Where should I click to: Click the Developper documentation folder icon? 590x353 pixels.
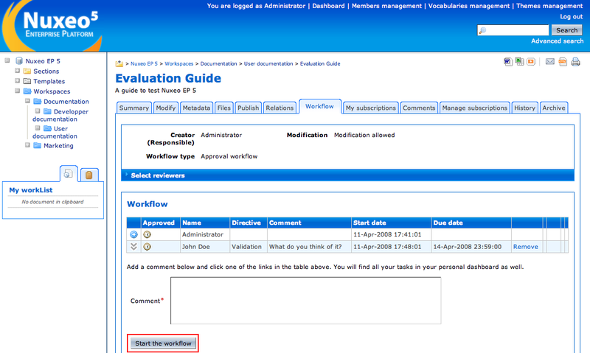click(x=47, y=111)
